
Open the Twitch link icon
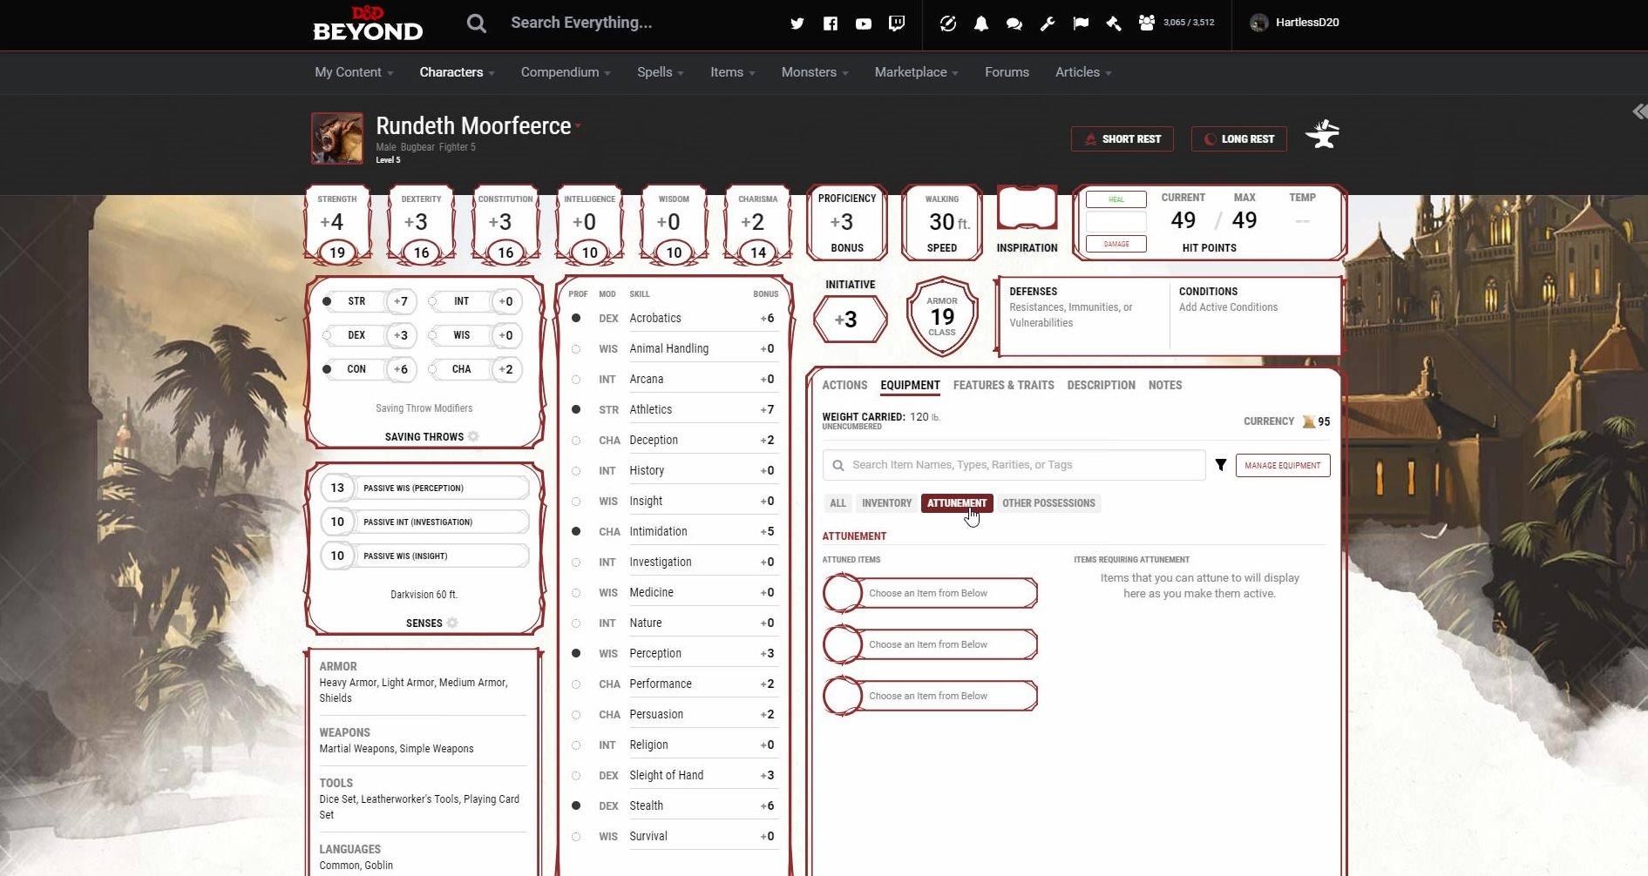tap(896, 24)
